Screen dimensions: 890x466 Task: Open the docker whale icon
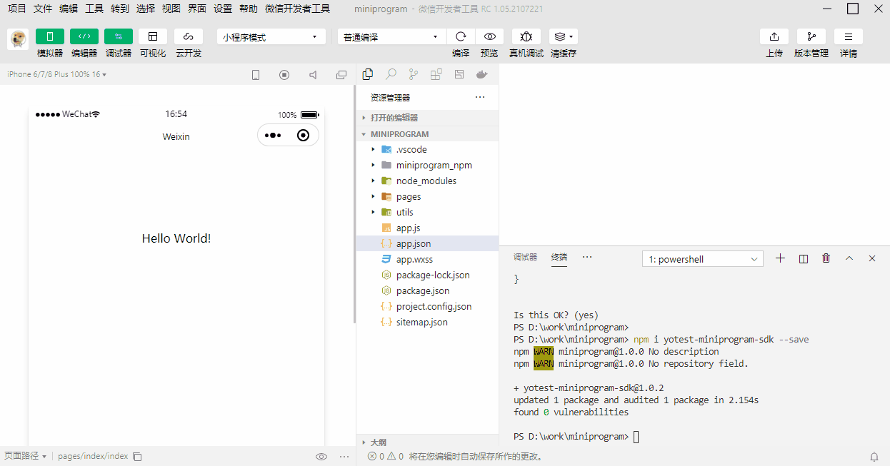(482, 74)
